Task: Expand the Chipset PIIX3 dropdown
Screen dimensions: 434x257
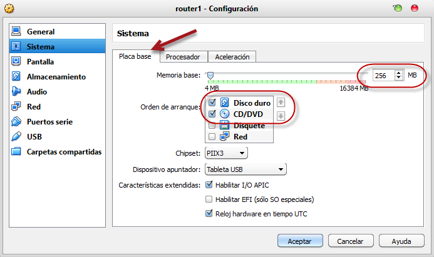Action: click(226, 153)
